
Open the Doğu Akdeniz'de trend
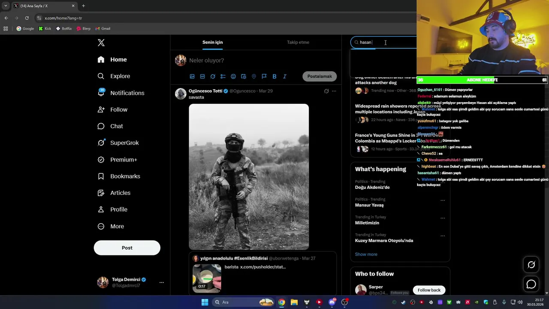pos(372,188)
